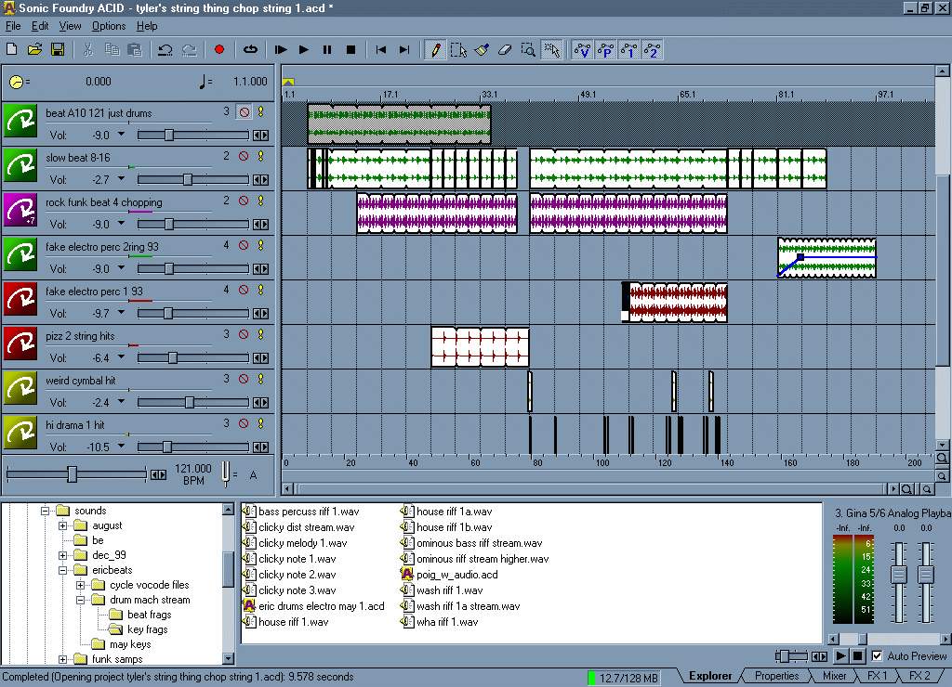The width and height of the screenshot is (952, 687).
Task: Click volume slider of weird cymbal hit track
Action: (x=190, y=402)
